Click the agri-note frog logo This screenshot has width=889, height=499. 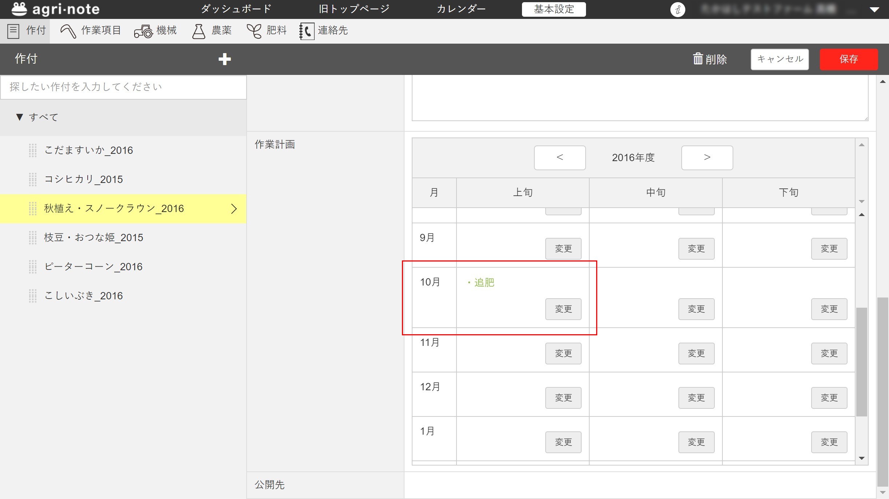point(19,9)
